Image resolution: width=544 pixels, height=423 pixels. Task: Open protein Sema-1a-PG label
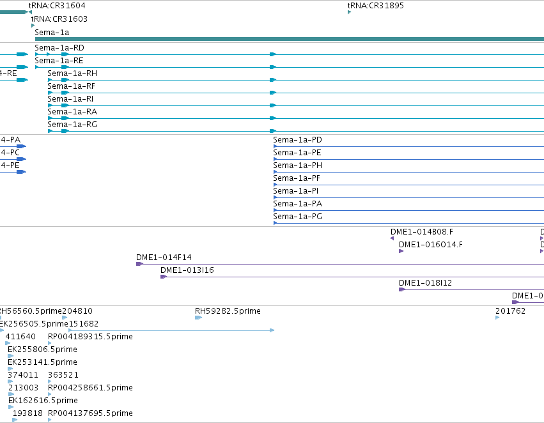point(298,217)
